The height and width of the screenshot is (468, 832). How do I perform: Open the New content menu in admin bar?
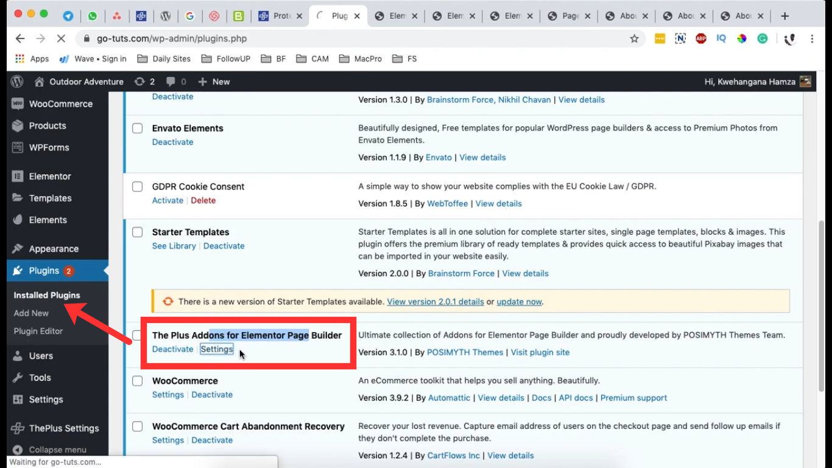pyautogui.click(x=214, y=82)
